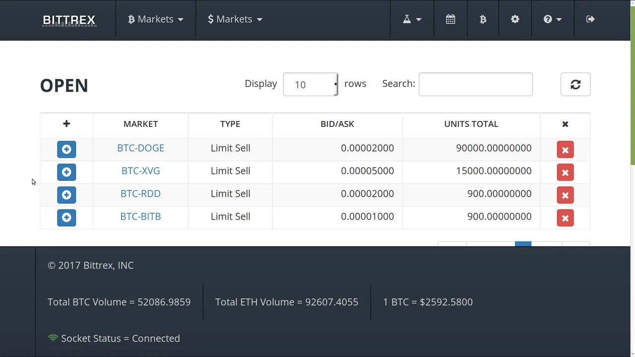Click the plus icon column header
Viewport: 635px width, 357px height.
coord(66,124)
